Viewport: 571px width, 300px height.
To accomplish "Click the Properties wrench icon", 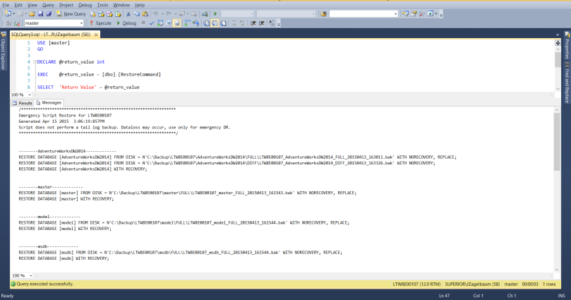I will (x=422, y=14).
